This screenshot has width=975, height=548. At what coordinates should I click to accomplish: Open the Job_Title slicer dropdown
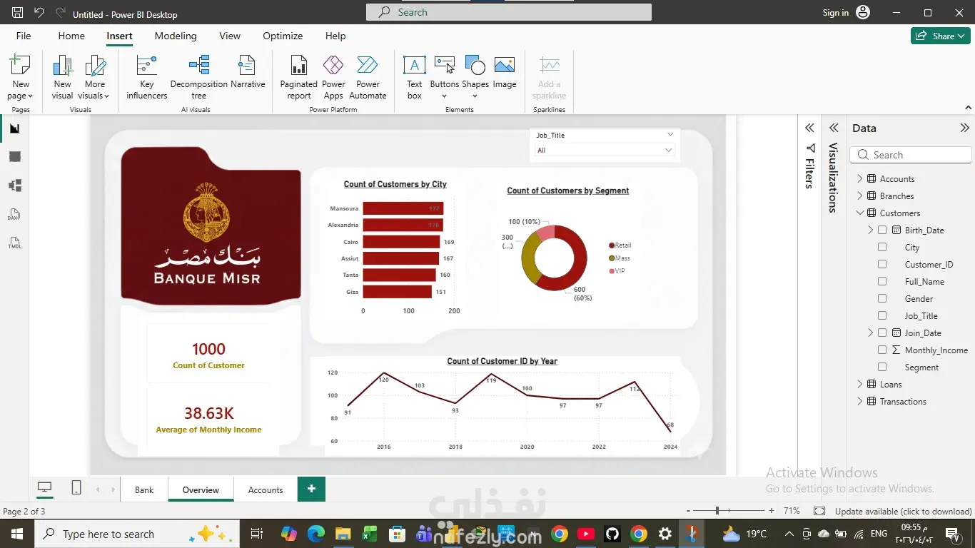point(605,150)
